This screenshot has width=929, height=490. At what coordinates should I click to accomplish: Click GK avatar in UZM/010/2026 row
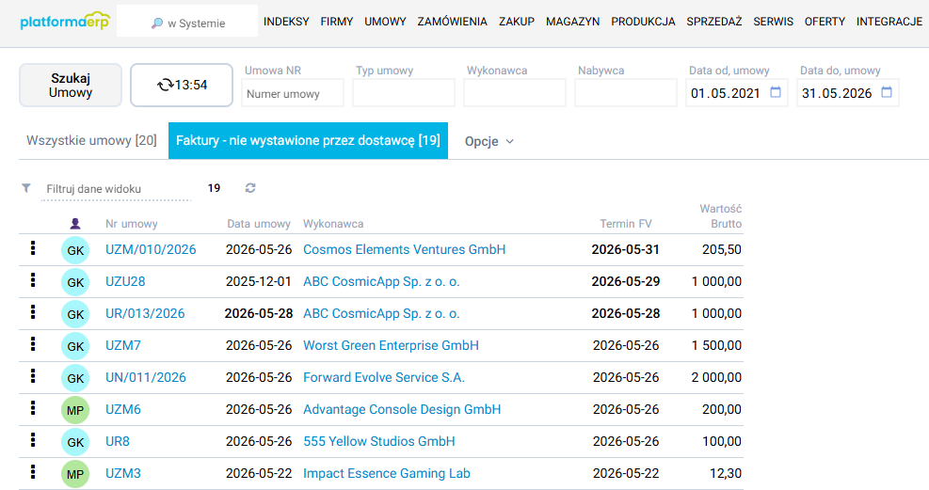click(75, 250)
